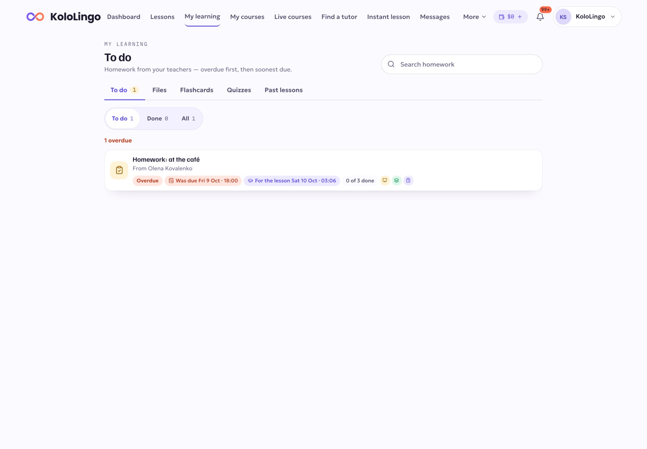This screenshot has width=647, height=449.
Task: View the Past lessons tab
Action: [x=284, y=90]
